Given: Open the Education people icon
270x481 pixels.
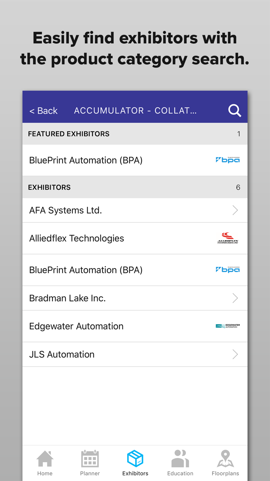Looking at the screenshot, I should click(180, 459).
